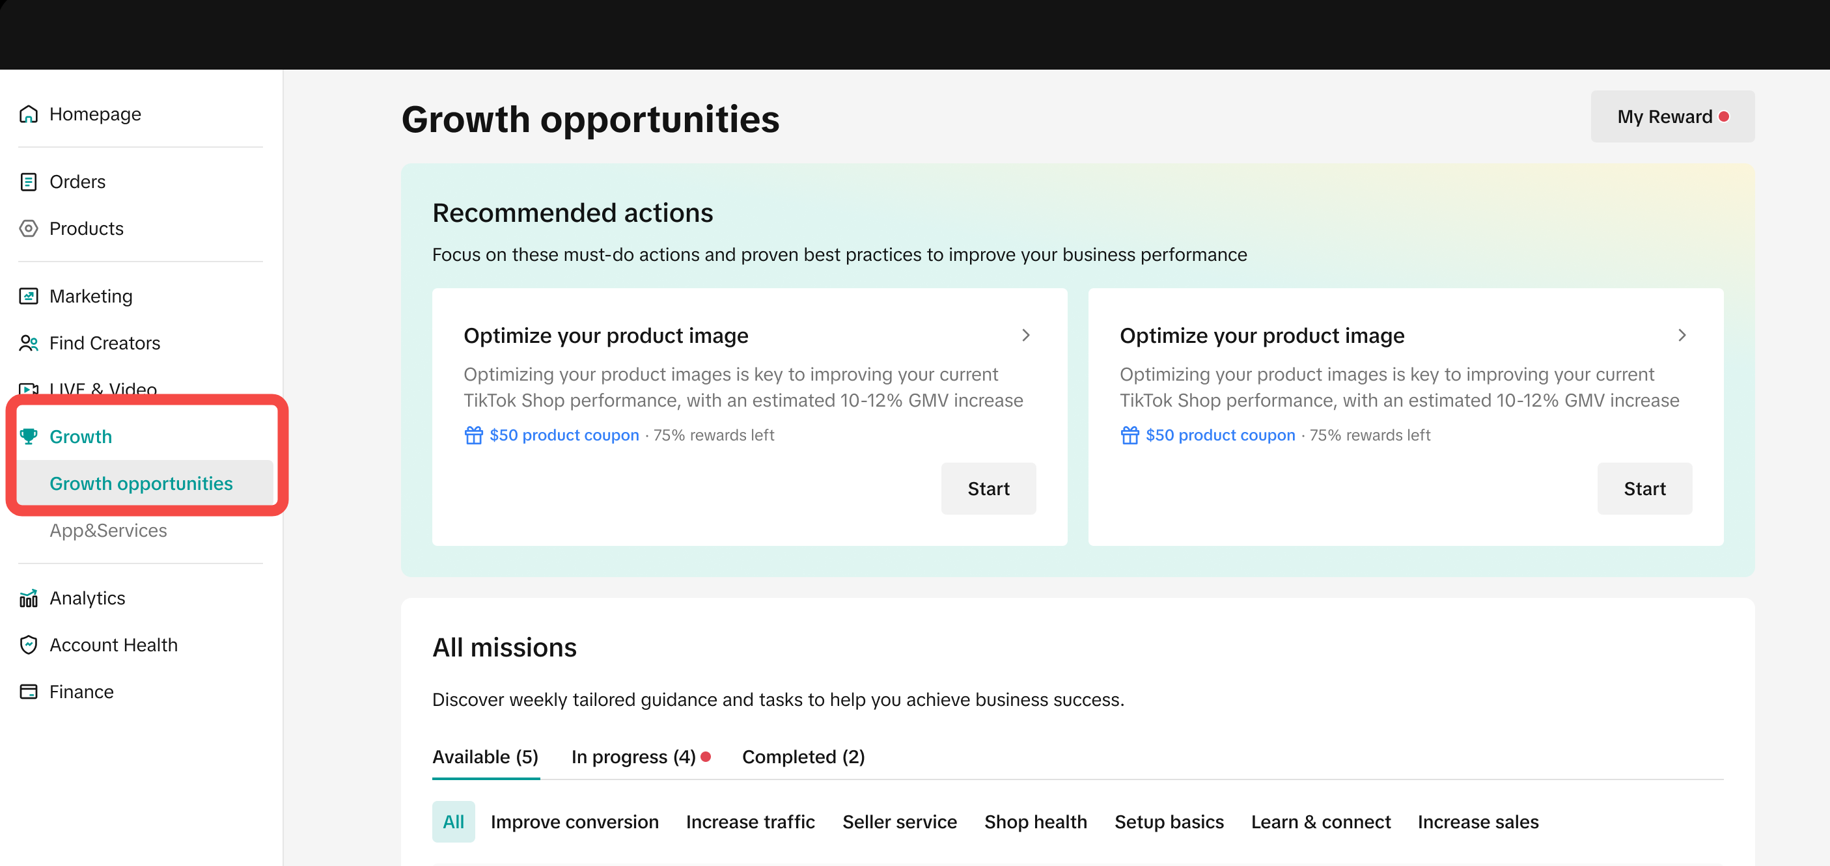
Task: Click the Products hexagon icon
Action: [x=29, y=228]
